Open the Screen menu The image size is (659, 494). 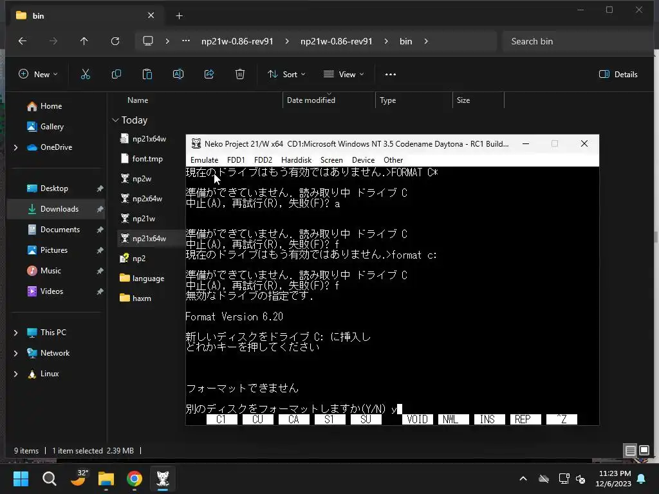click(x=331, y=160)
